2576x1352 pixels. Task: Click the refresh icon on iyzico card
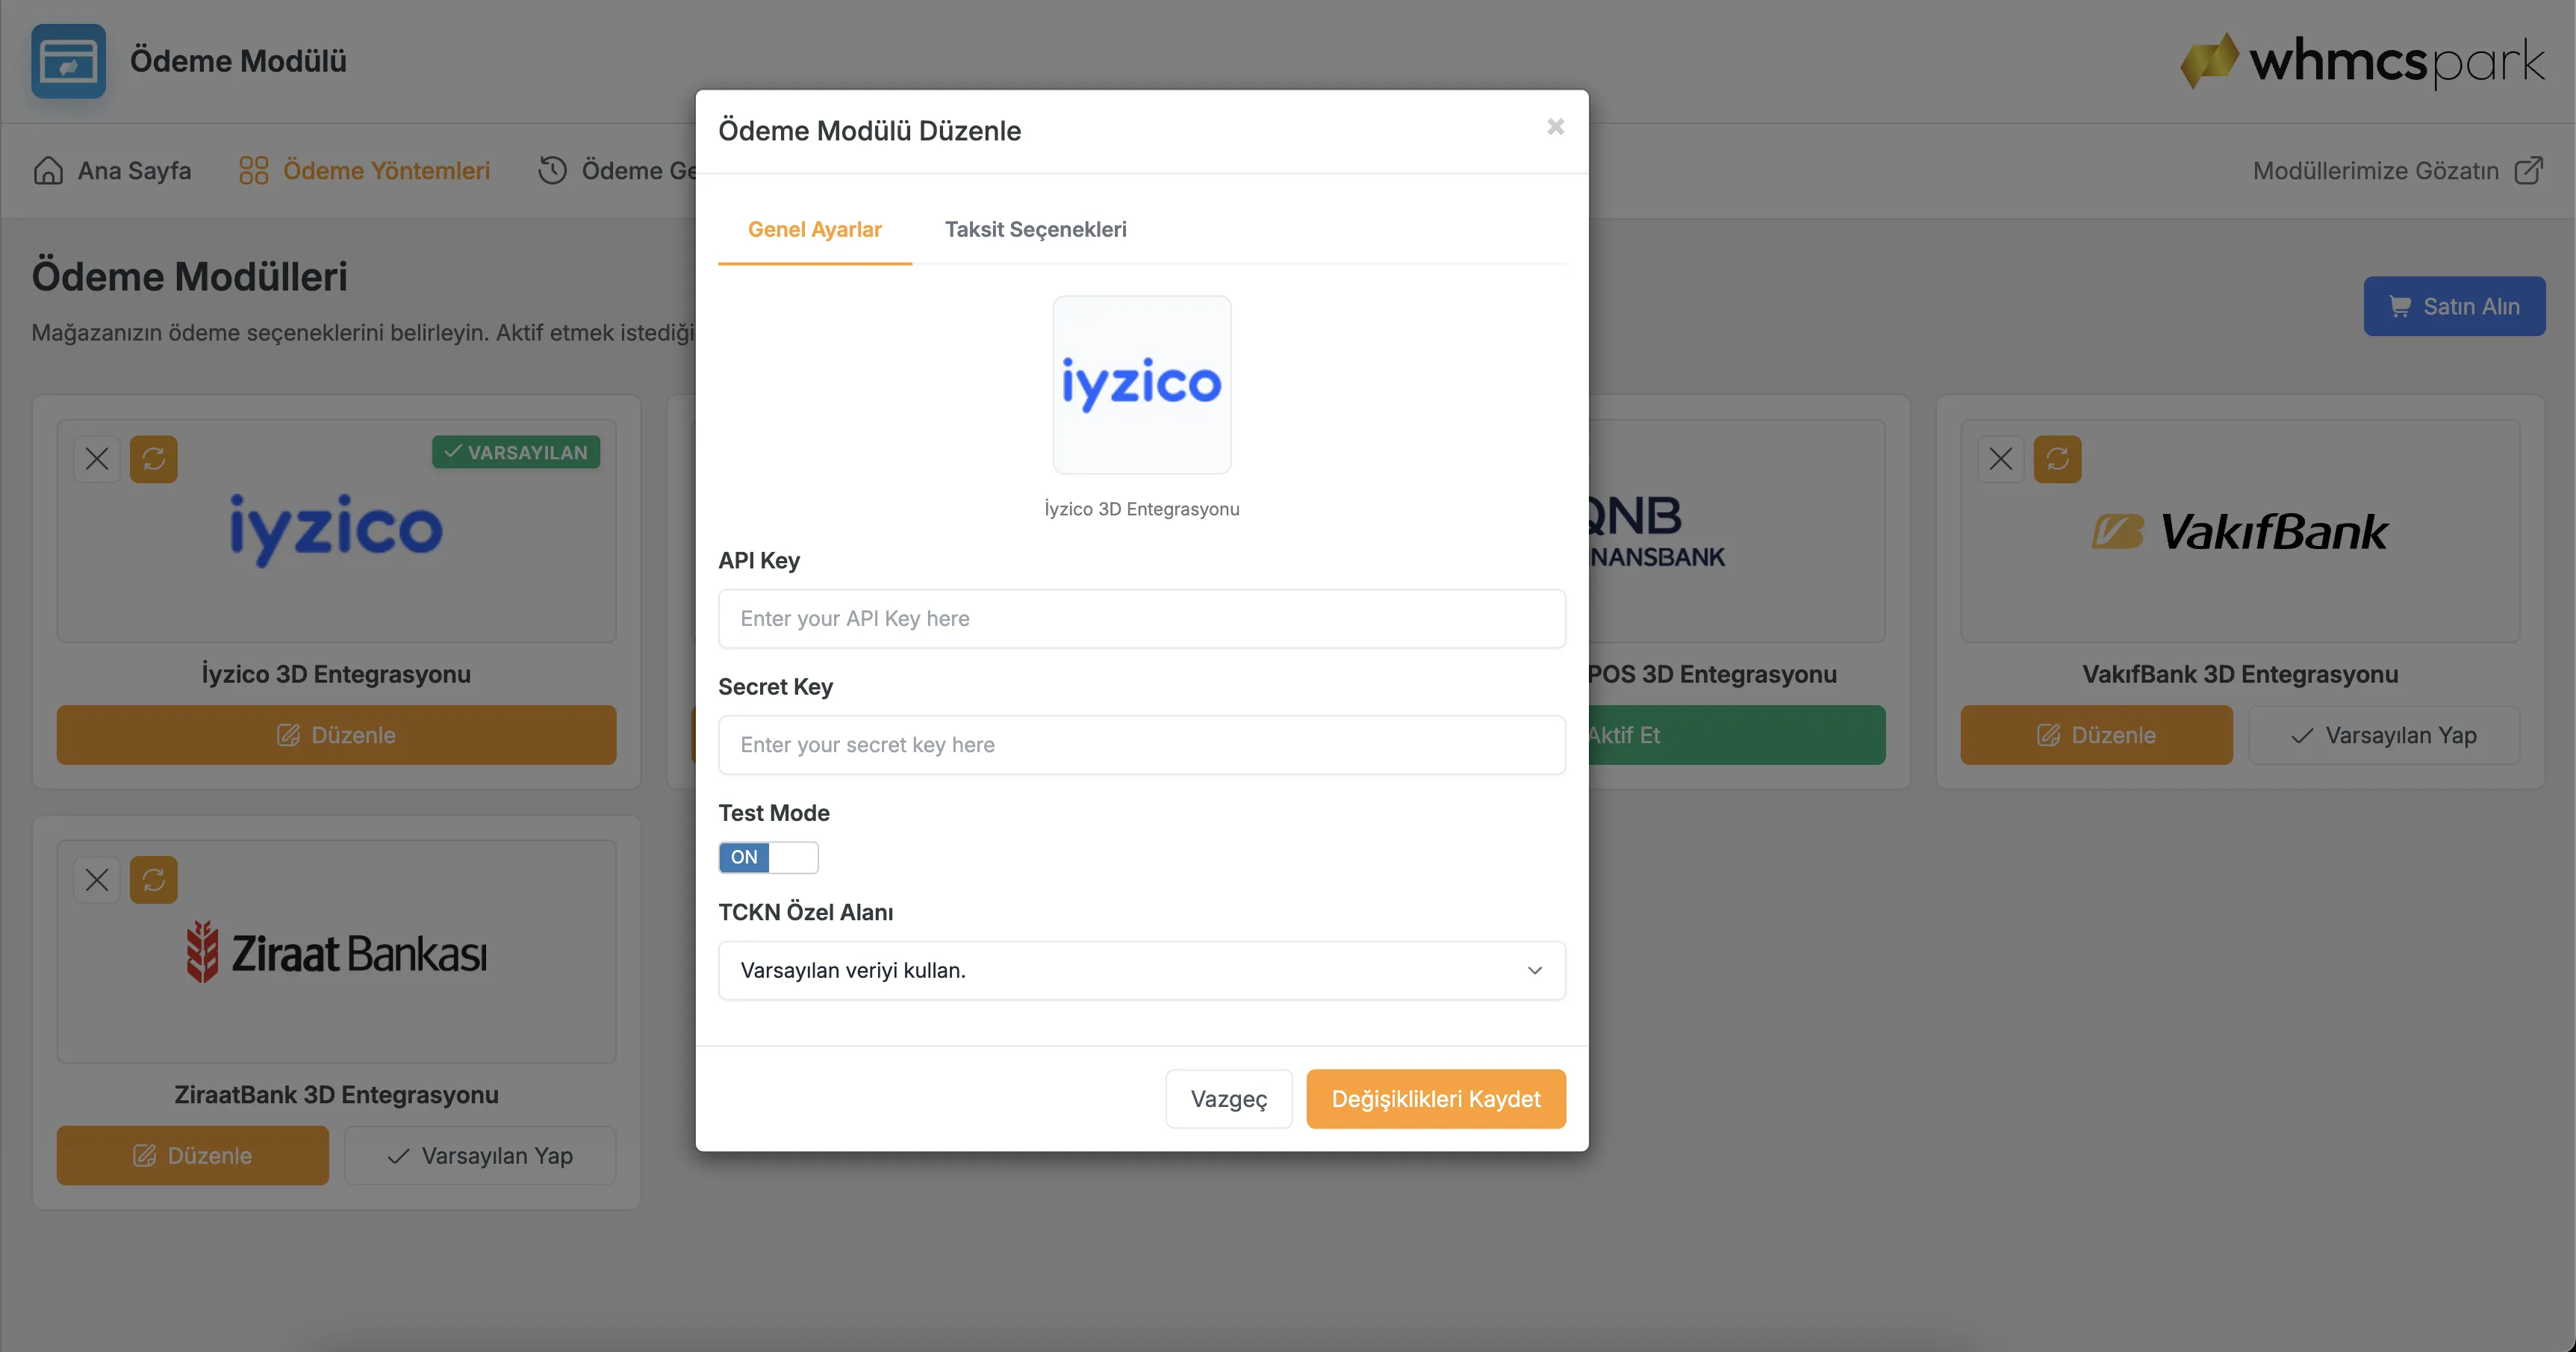(153, 459)
